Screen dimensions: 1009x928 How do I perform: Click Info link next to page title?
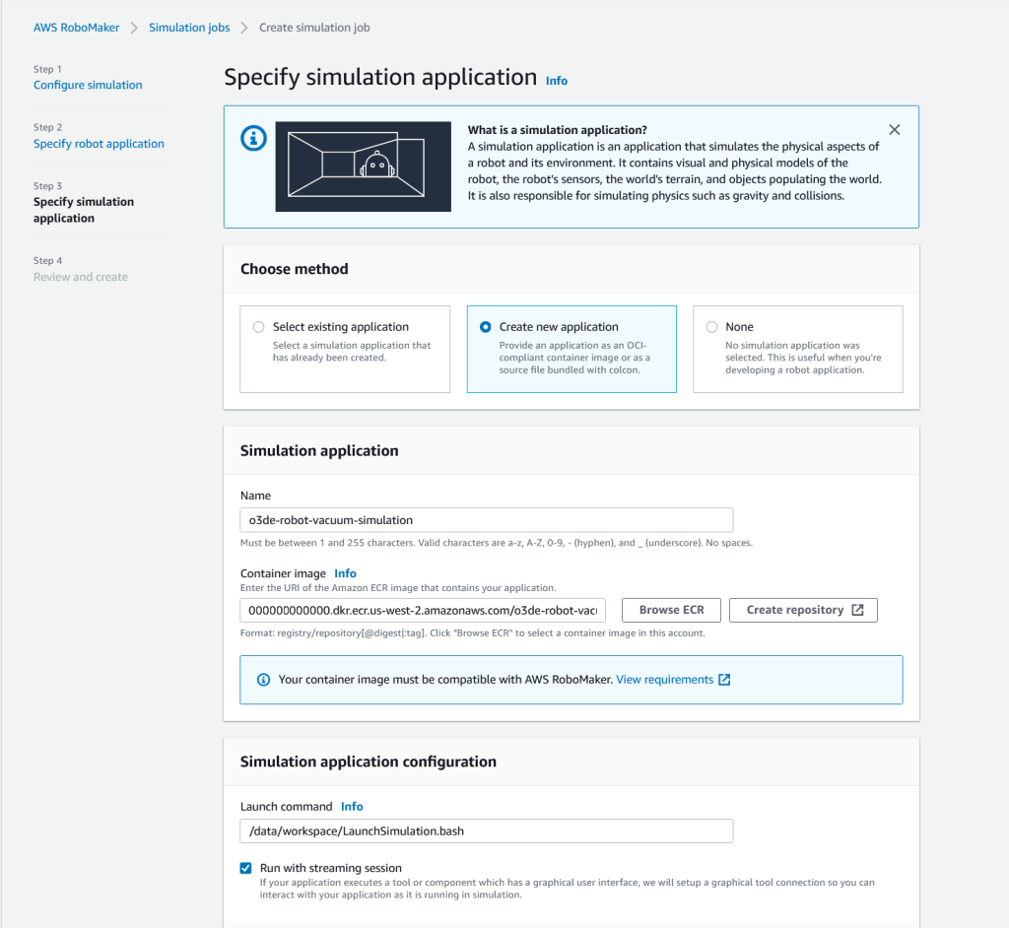point(557,81)
